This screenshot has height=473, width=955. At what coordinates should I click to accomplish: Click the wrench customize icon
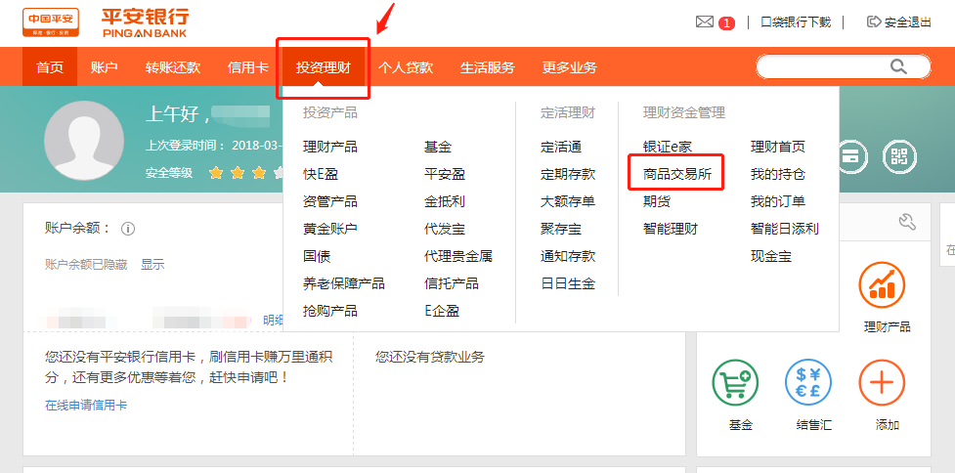[907, 222]
